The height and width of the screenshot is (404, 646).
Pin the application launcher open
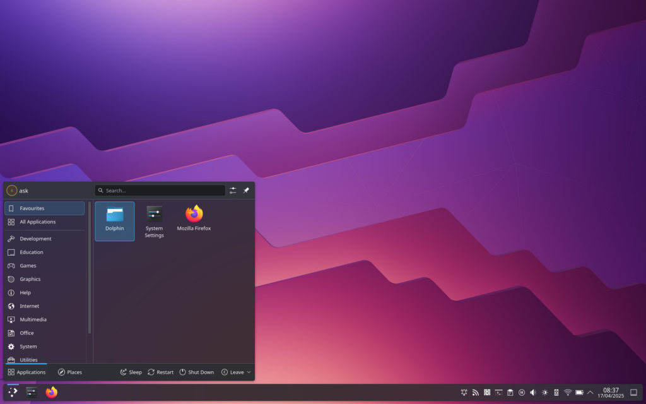[246, 190]
